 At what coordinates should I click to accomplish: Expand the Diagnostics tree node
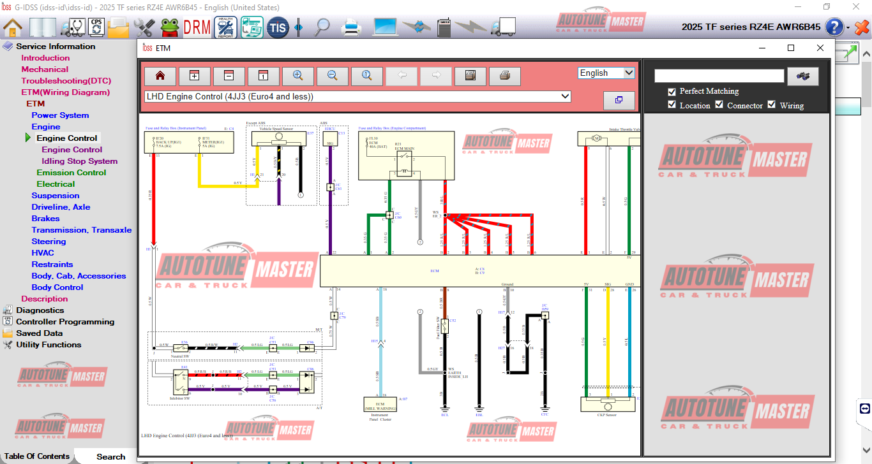click(8, 310)
